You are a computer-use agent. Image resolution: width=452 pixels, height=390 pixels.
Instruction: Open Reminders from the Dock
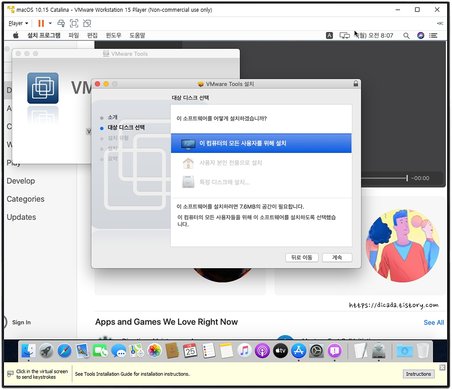pyautogui.click(x=208, y=351)
